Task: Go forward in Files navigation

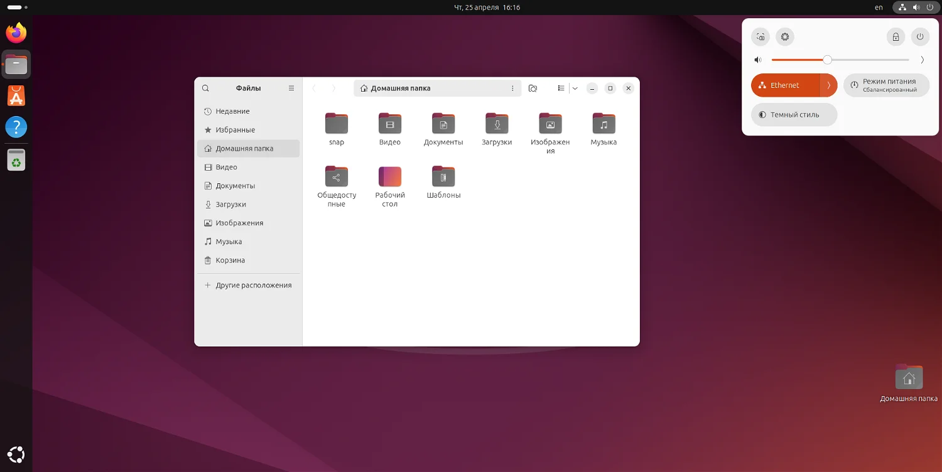Action: 334,88
